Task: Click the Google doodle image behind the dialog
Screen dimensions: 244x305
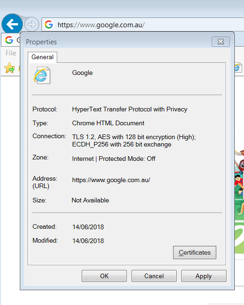Action: pos(239,201)
